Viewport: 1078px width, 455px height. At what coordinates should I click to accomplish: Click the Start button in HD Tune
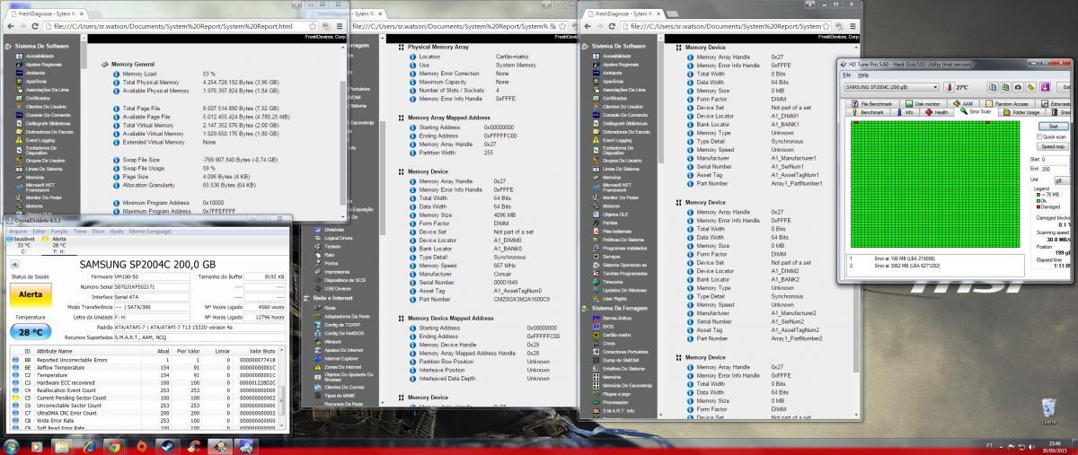click(x=1055, y=127)
